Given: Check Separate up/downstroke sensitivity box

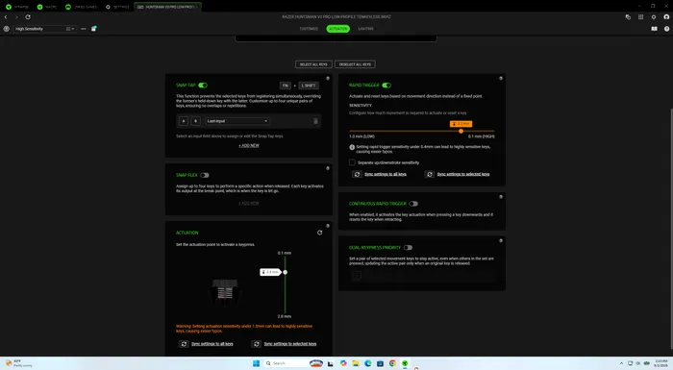Looking at the screenshot, I should point(352,162).
